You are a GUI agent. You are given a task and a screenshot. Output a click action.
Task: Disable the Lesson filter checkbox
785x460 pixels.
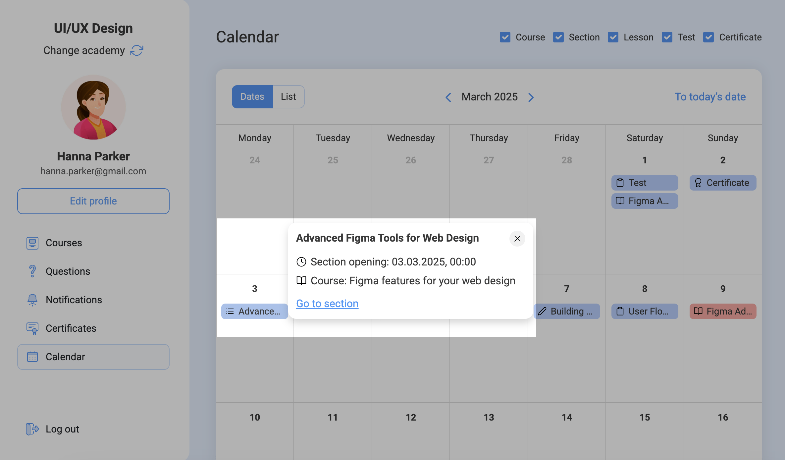613,37
